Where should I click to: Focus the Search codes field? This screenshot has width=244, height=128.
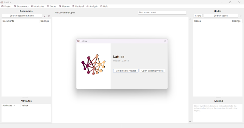click(x=221, y=16)
